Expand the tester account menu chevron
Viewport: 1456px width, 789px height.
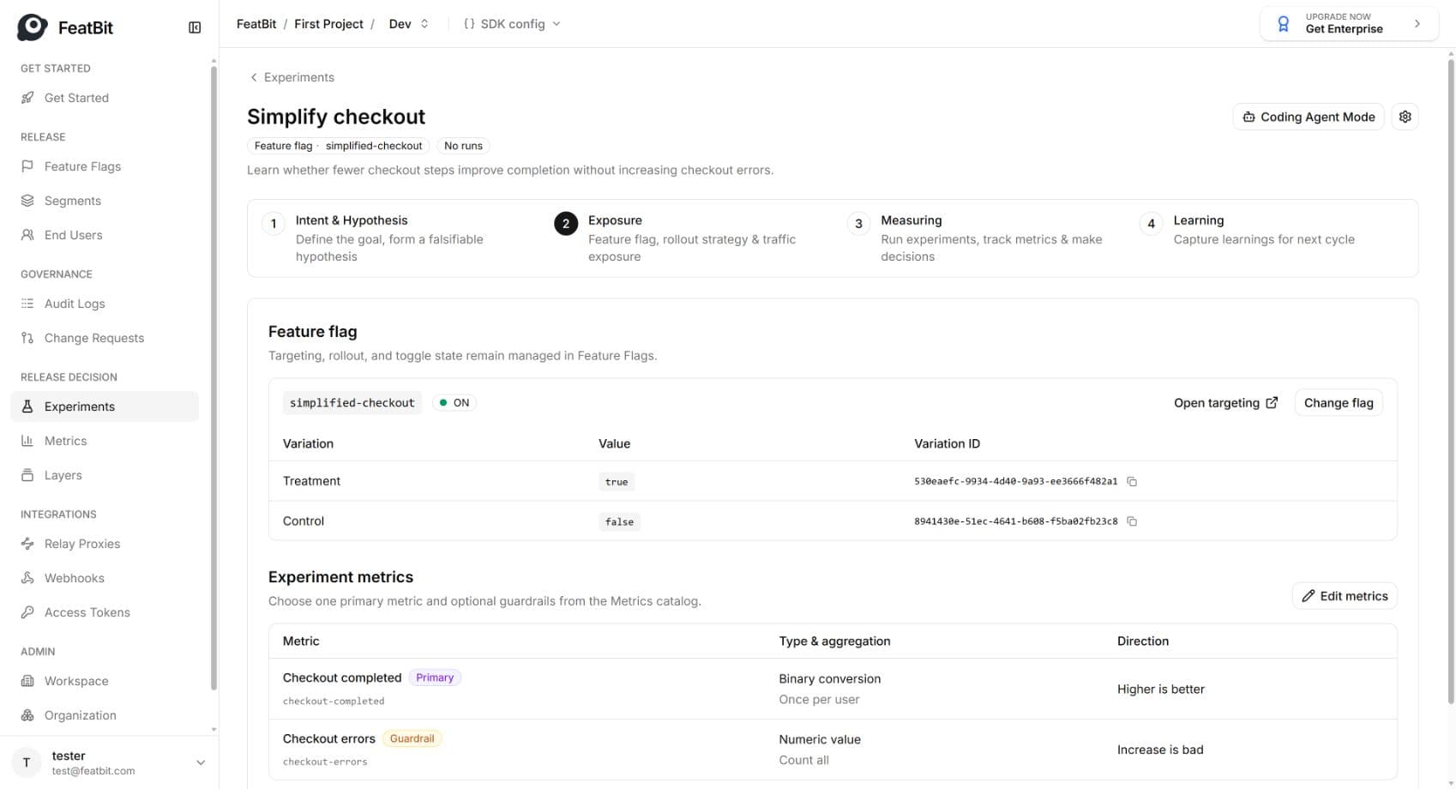[x=201, y=762]
